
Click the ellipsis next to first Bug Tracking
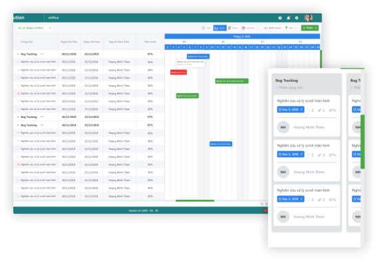click(42, 54)
